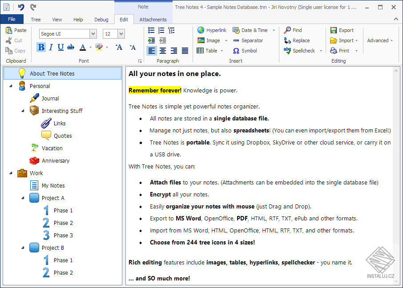Open the font size dropdown

pos(121,34)
